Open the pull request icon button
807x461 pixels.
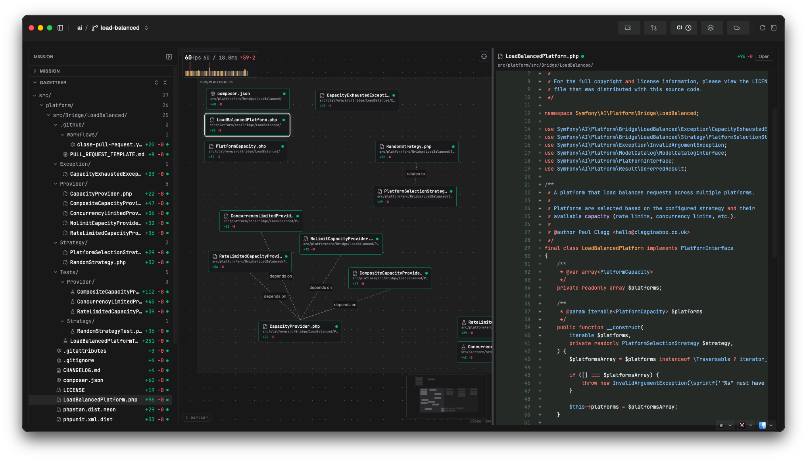[655, 28]
